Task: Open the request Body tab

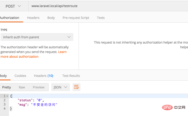Action: pyautogui.click(x=51, y=18)
